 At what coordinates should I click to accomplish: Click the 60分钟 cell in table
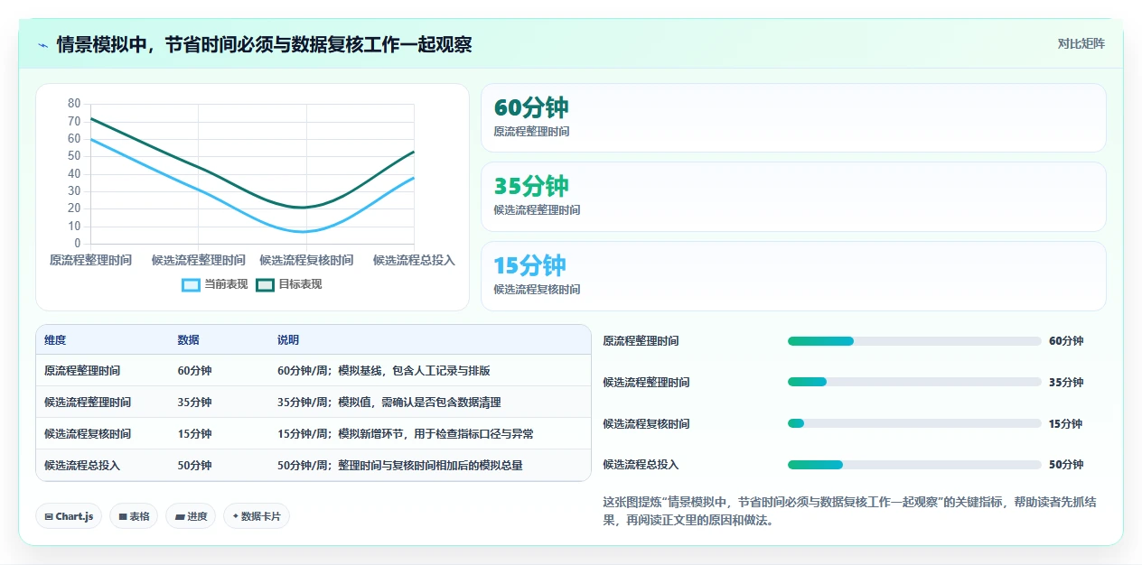click(195, 371)
